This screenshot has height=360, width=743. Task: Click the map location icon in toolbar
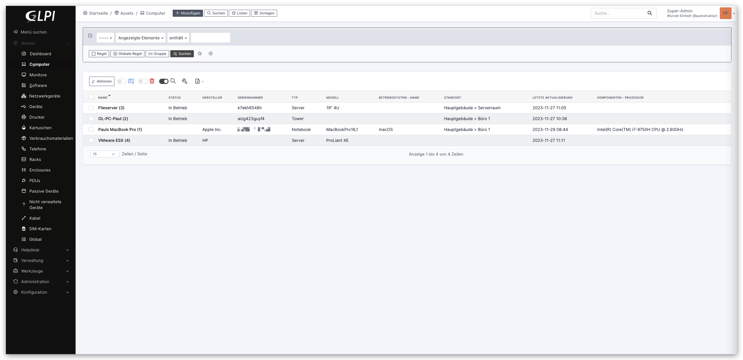click(131, 81)
